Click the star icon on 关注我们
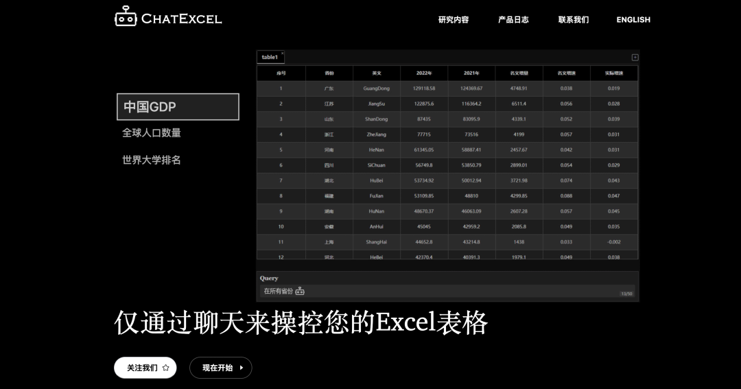The height and width of the screenshot is (389, 741). coord(165,368)
